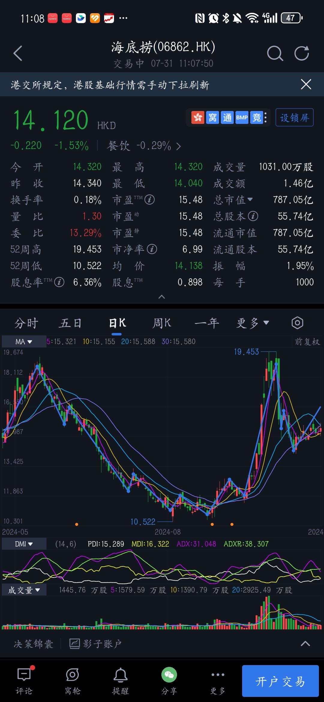Viewport: 324px width, 702px height.
Task: Tap the BMP quote level badge
Action: pyautogui.click(x=242, y=118)
